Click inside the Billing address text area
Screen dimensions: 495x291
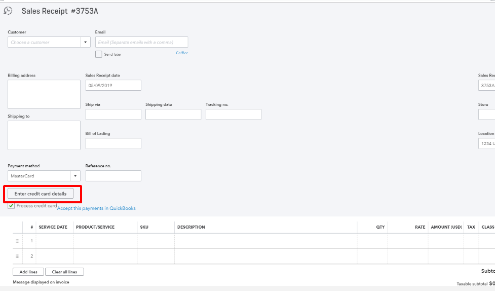(x=44, y=94)
